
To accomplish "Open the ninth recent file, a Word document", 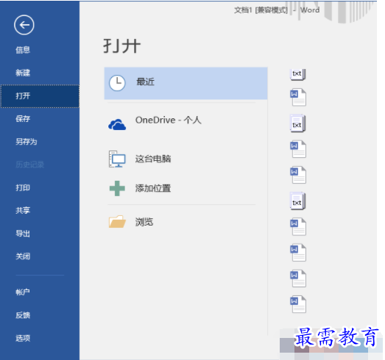I will pyautogui.click(x=298, y=278).
